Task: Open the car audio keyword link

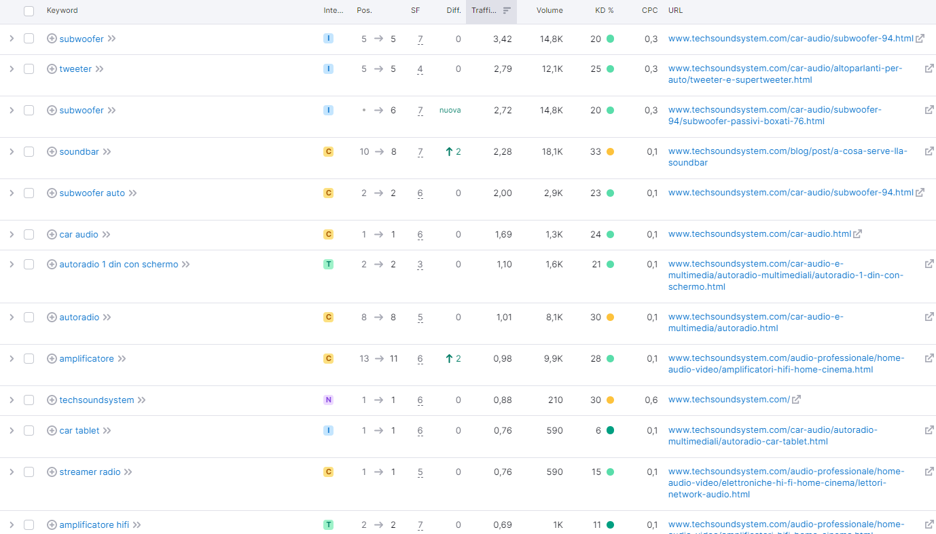Action: click(79, 234)
